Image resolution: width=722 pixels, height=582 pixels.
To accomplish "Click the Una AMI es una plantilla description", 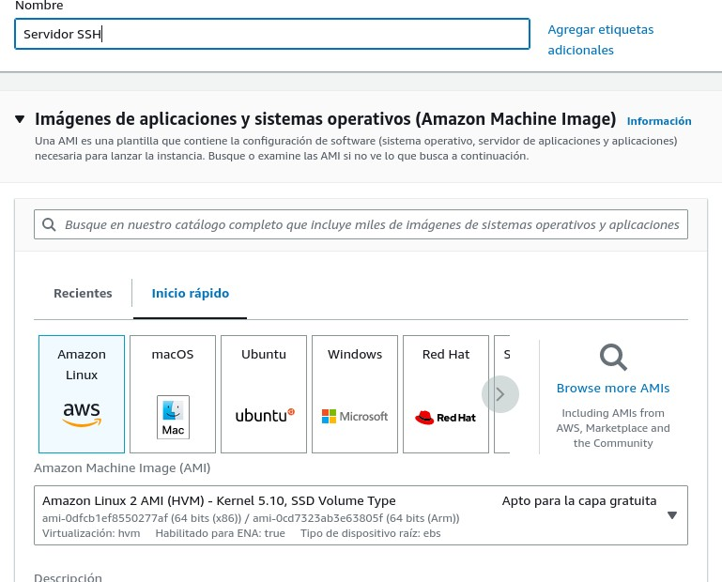I will pos(356,148).
